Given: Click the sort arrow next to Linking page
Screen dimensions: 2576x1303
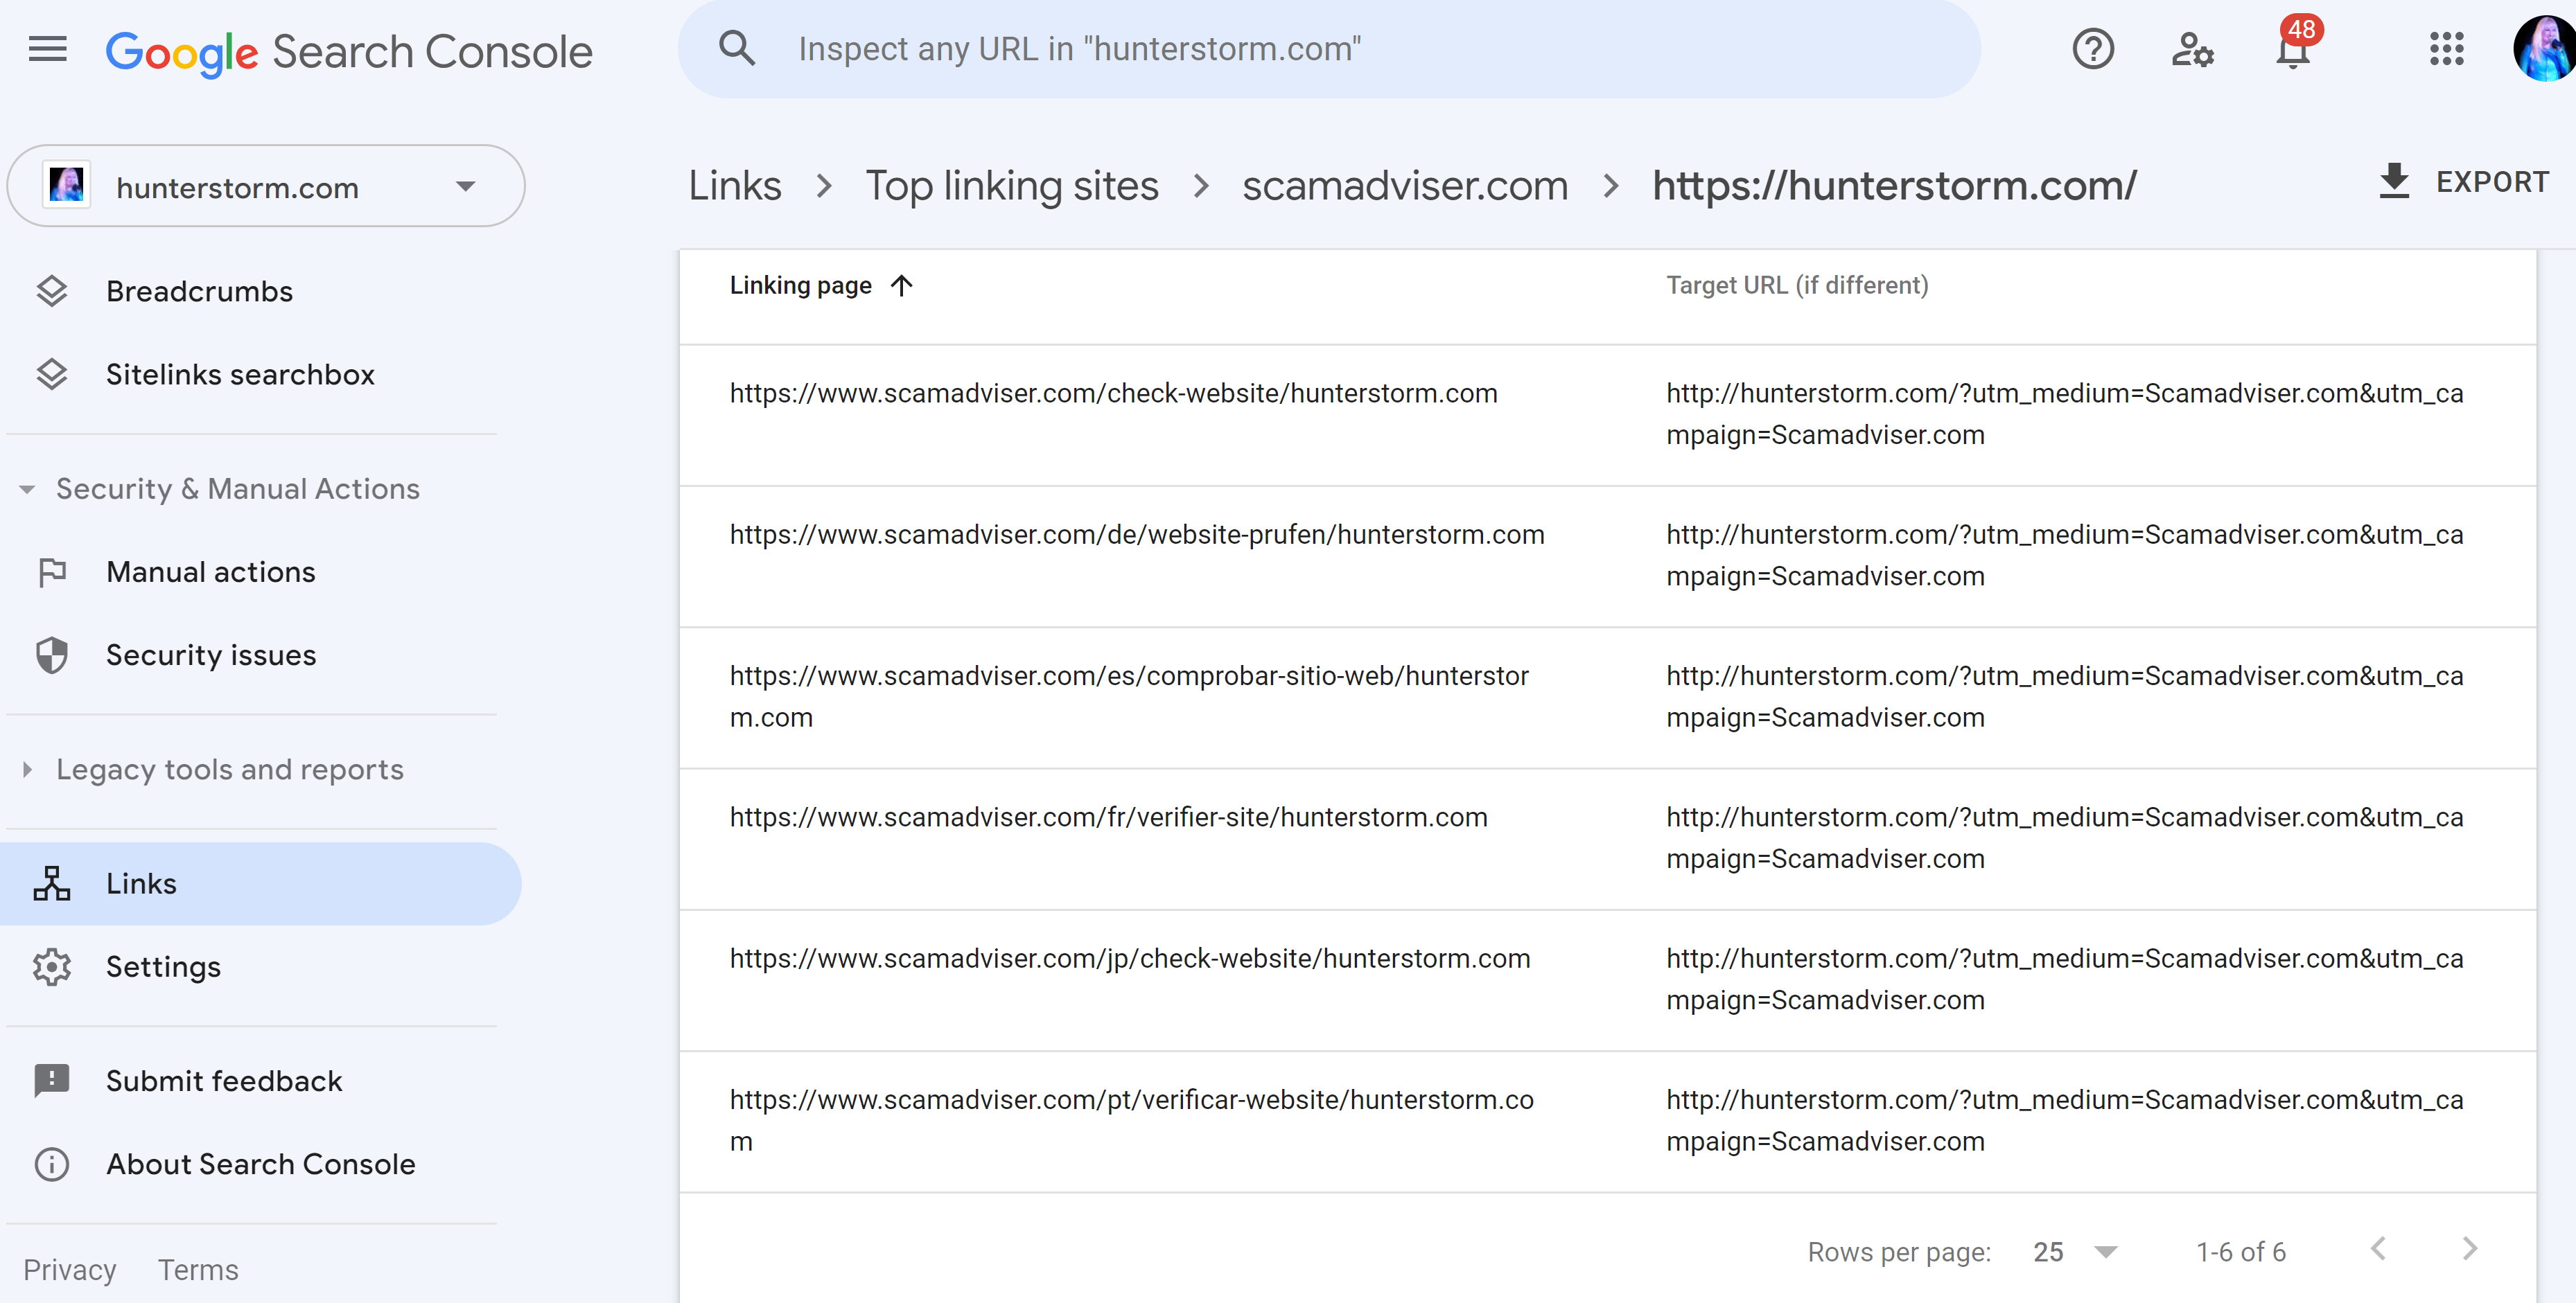Looking at the screenshot, I should click(x=902, y=286).
